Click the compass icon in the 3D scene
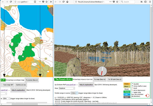Viewport: 153px width, 106px height. (102, 71)
